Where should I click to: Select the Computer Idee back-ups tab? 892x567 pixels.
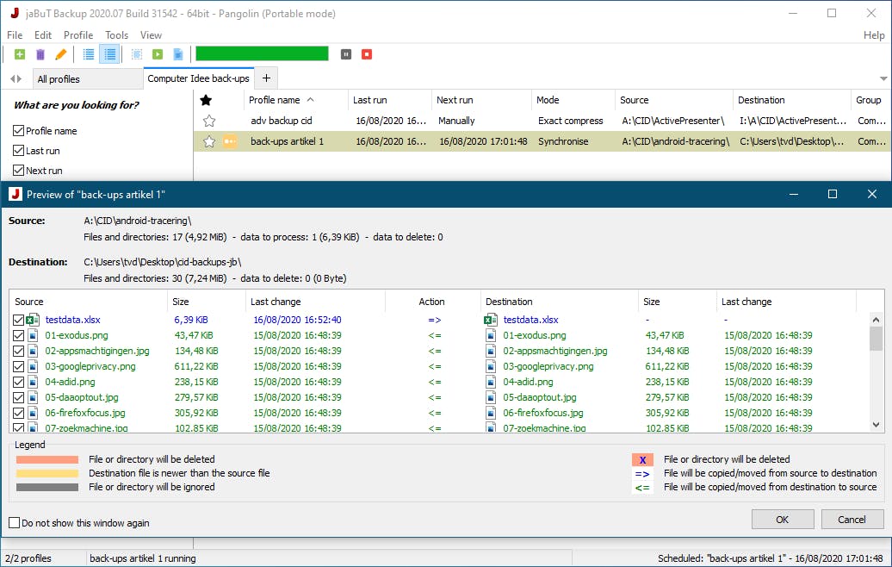point(199,78)
